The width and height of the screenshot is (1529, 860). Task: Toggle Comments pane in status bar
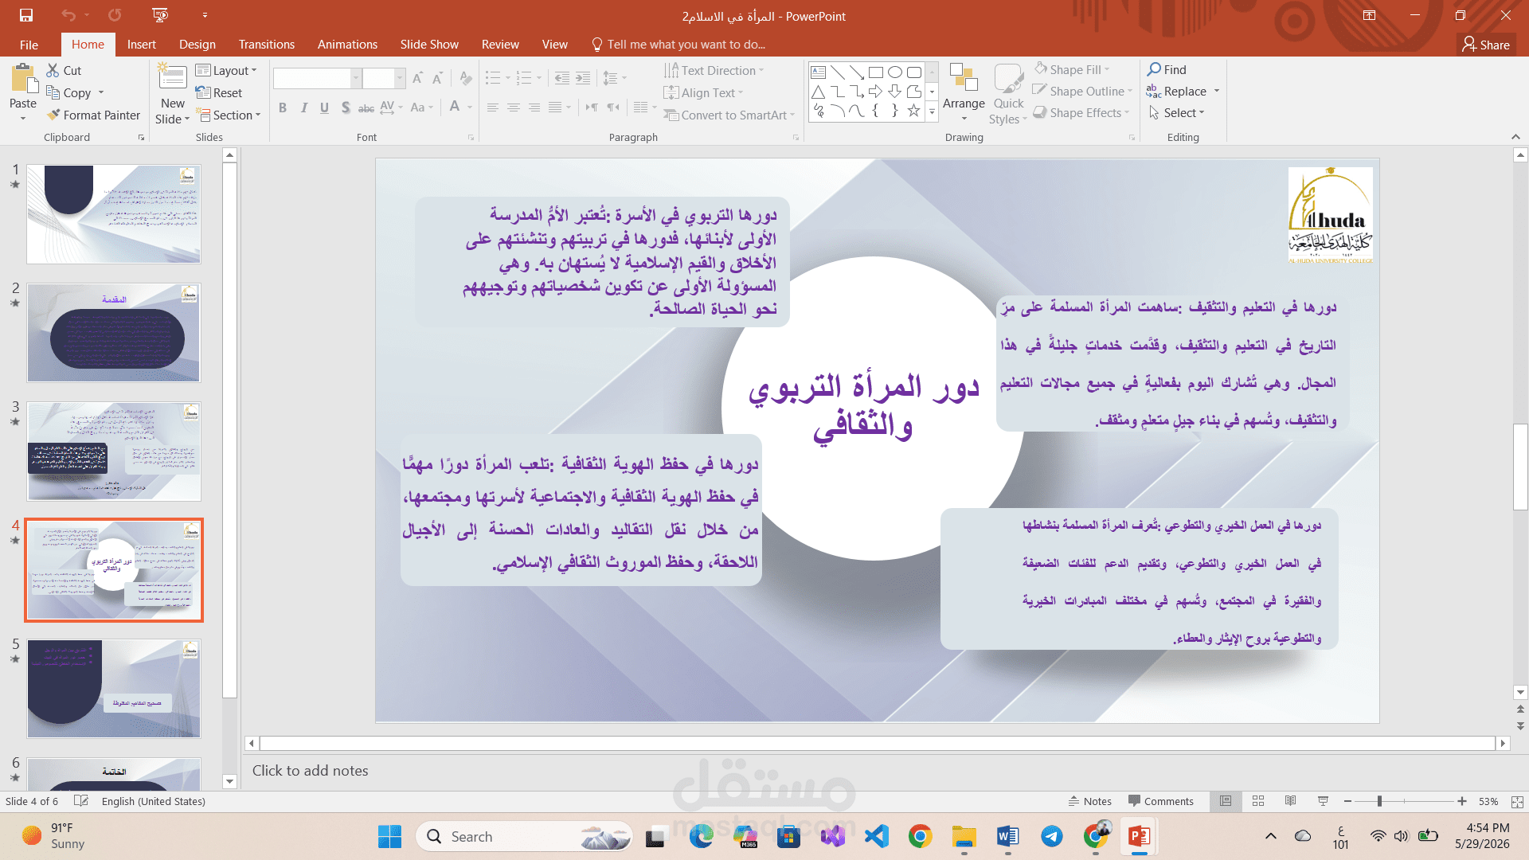coord(1161,801)
